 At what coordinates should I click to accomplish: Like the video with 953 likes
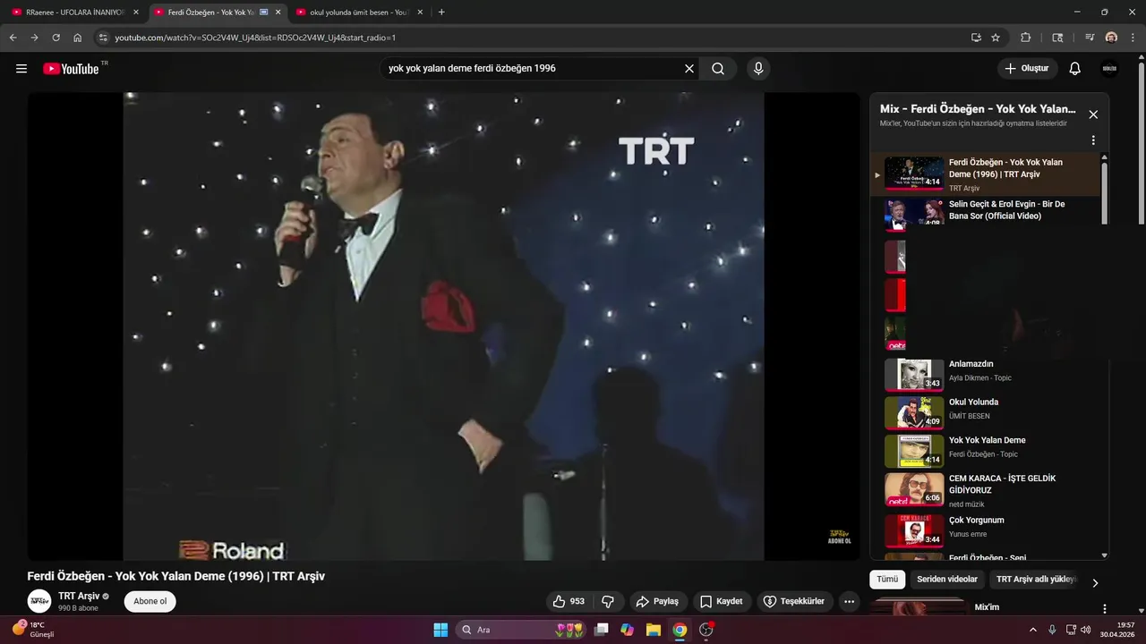[569, 601]
